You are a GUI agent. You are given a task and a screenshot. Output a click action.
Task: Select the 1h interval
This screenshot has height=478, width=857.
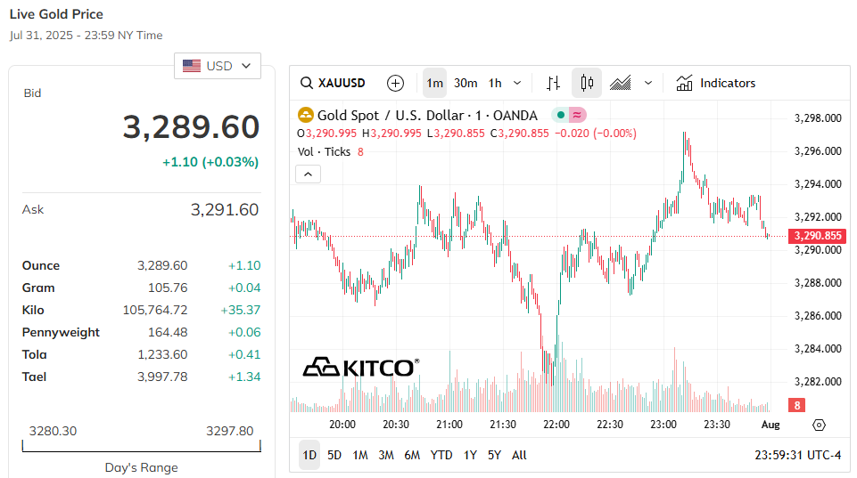[x=495, y=83]
